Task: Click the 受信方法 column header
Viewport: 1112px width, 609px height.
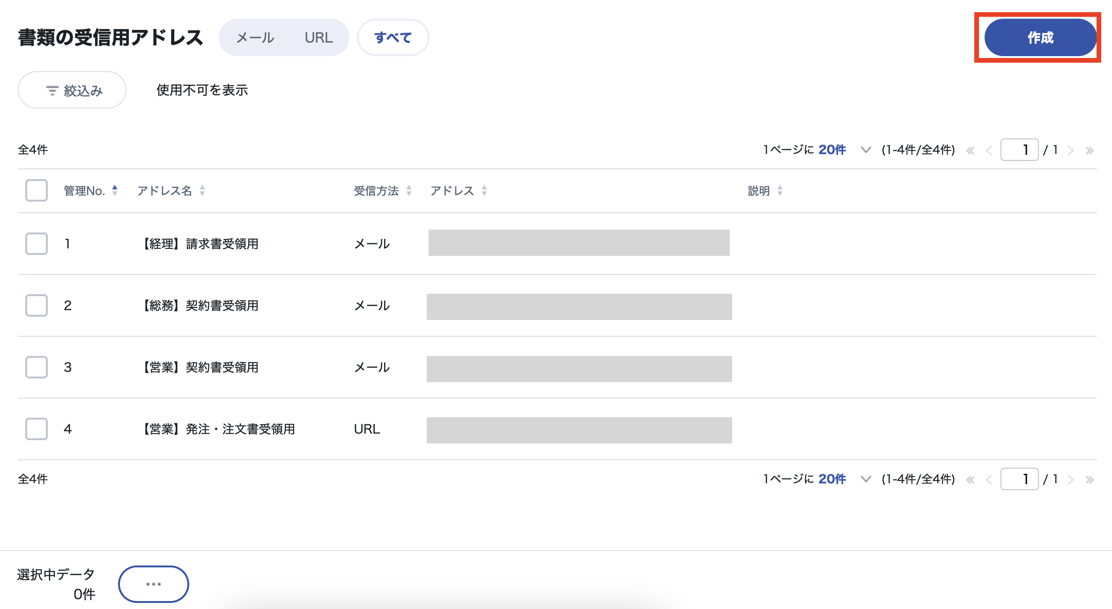Action: [x=376, y=190]
